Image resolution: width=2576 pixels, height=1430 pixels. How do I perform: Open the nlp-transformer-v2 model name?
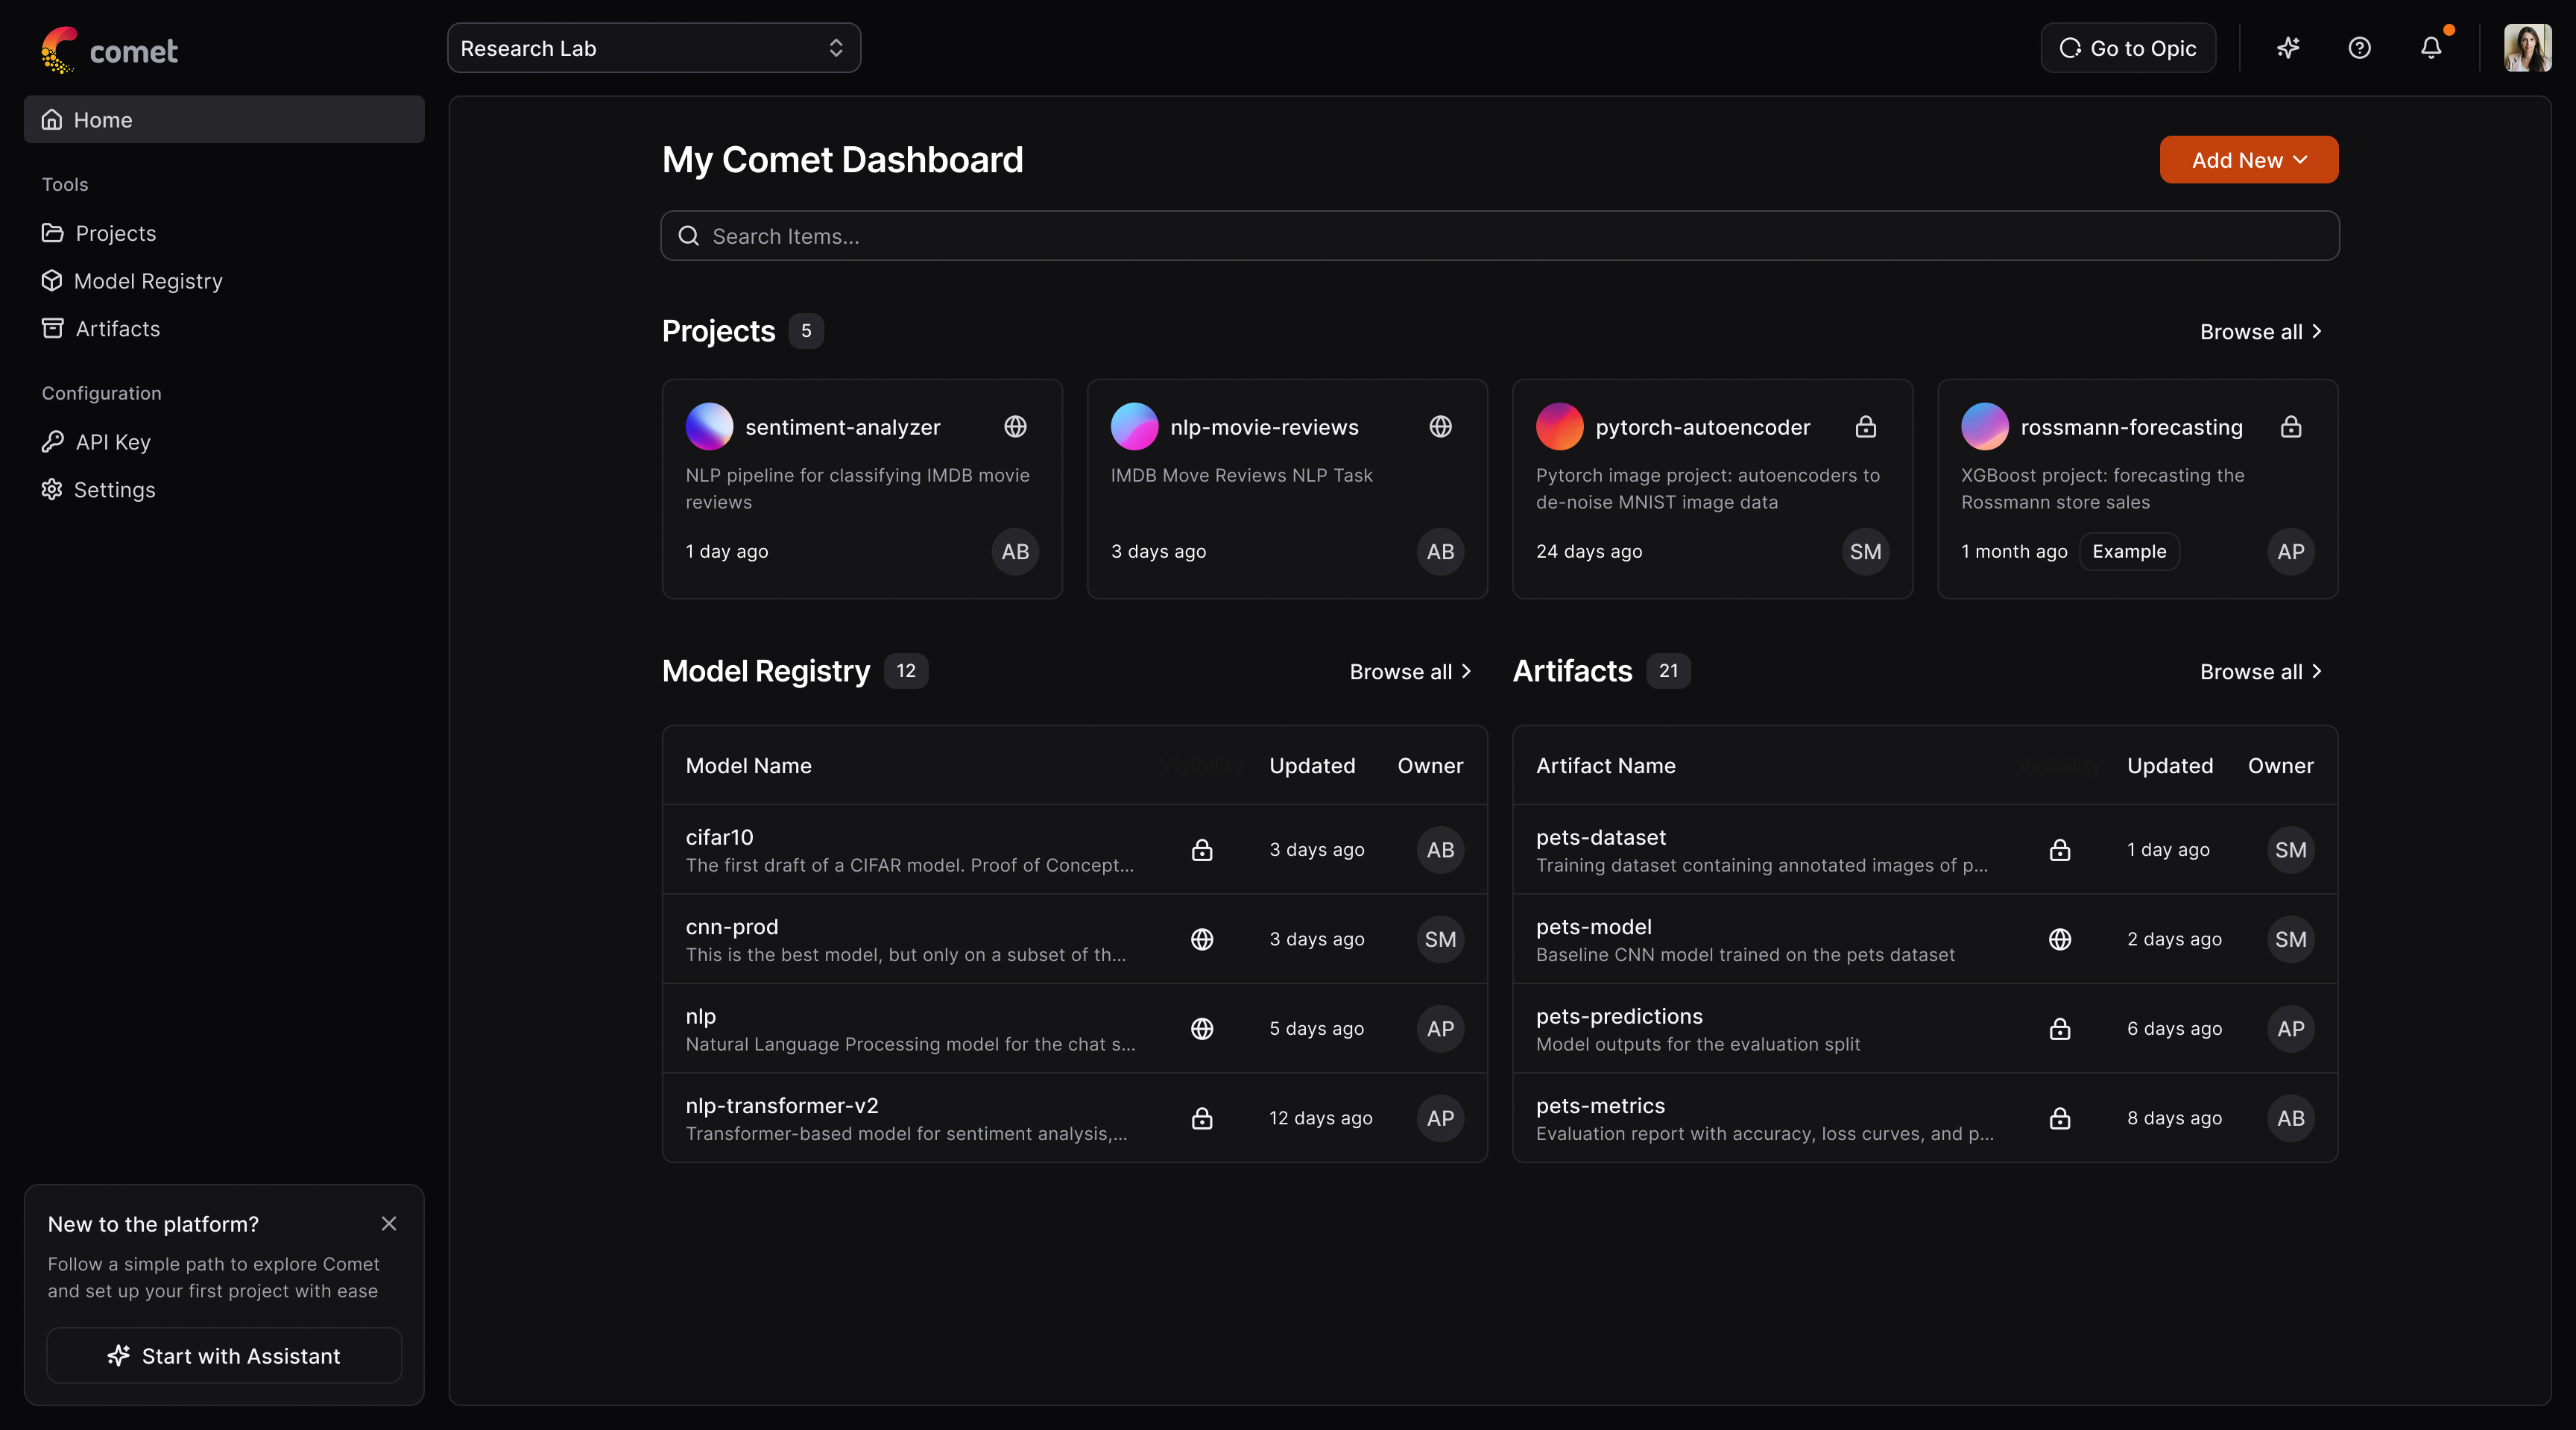781,1106
